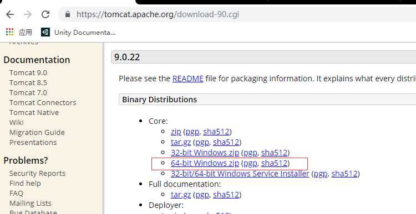416x214 pixels.
Task: Download Full documentation tar.gz
Action: 181,195
